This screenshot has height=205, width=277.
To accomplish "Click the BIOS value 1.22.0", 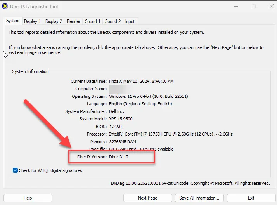I will click(116, 127).
